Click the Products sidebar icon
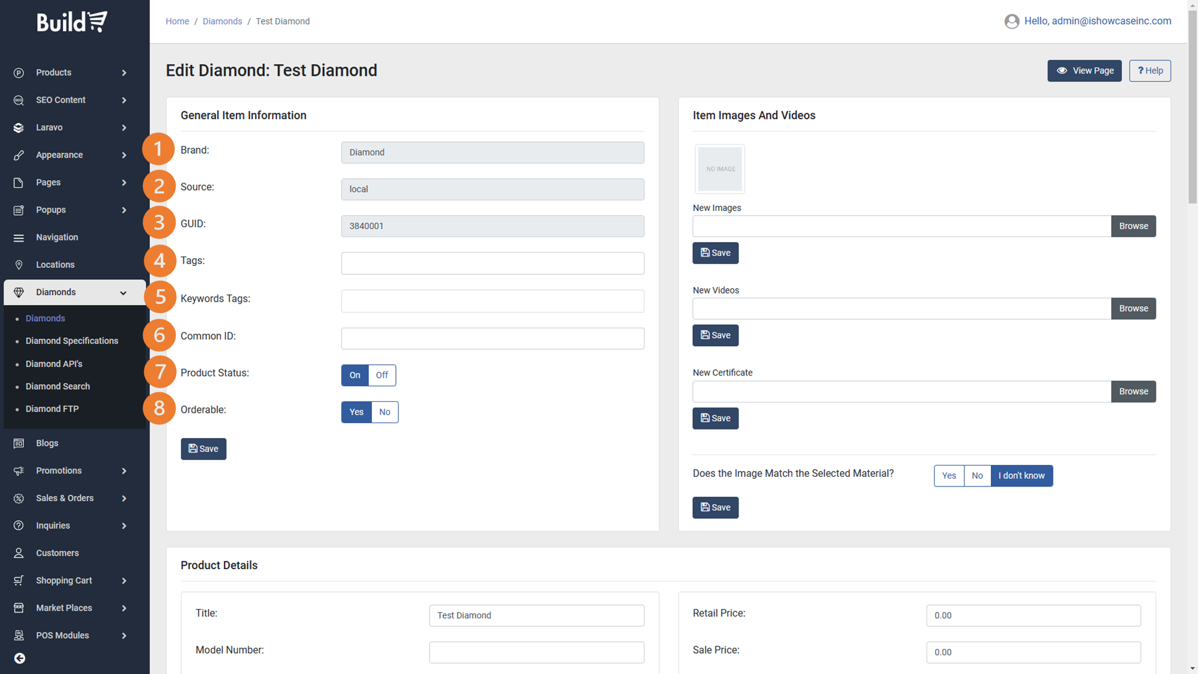The height and width of the screenshot is (674, 1198). click(19, 72)
